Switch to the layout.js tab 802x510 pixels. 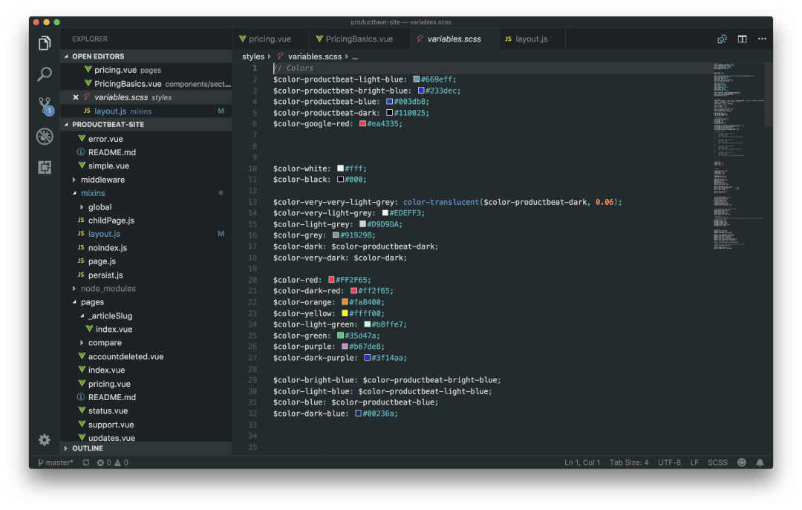click(x=532, y=39)
